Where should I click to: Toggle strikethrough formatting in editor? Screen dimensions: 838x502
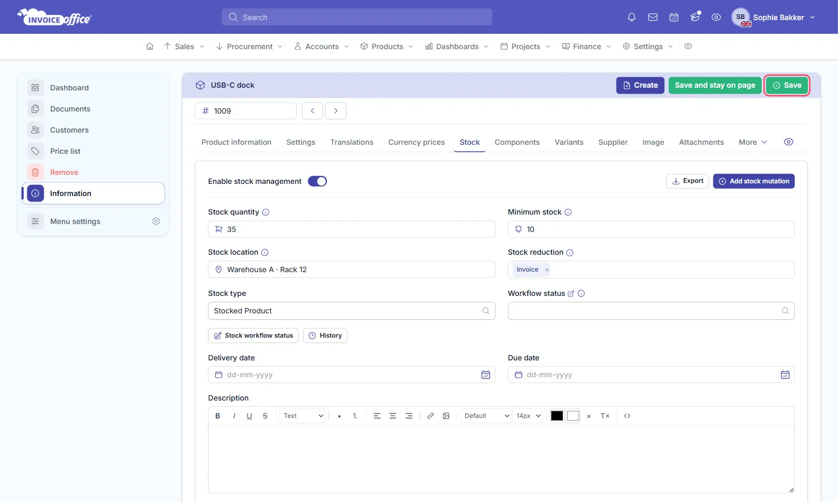click(265, 416)
